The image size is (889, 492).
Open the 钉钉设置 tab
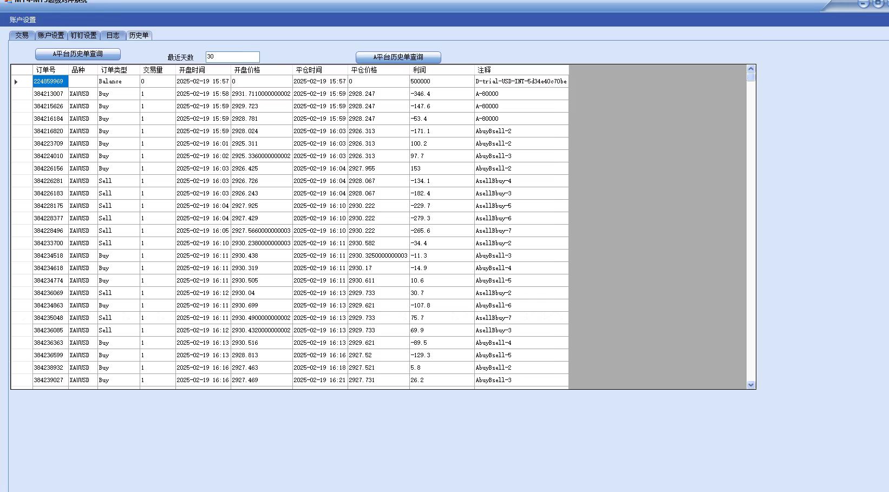click(83, 36)
